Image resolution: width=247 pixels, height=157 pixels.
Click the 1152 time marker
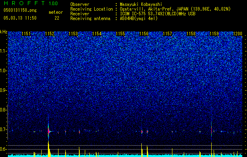tap(49, 34)
